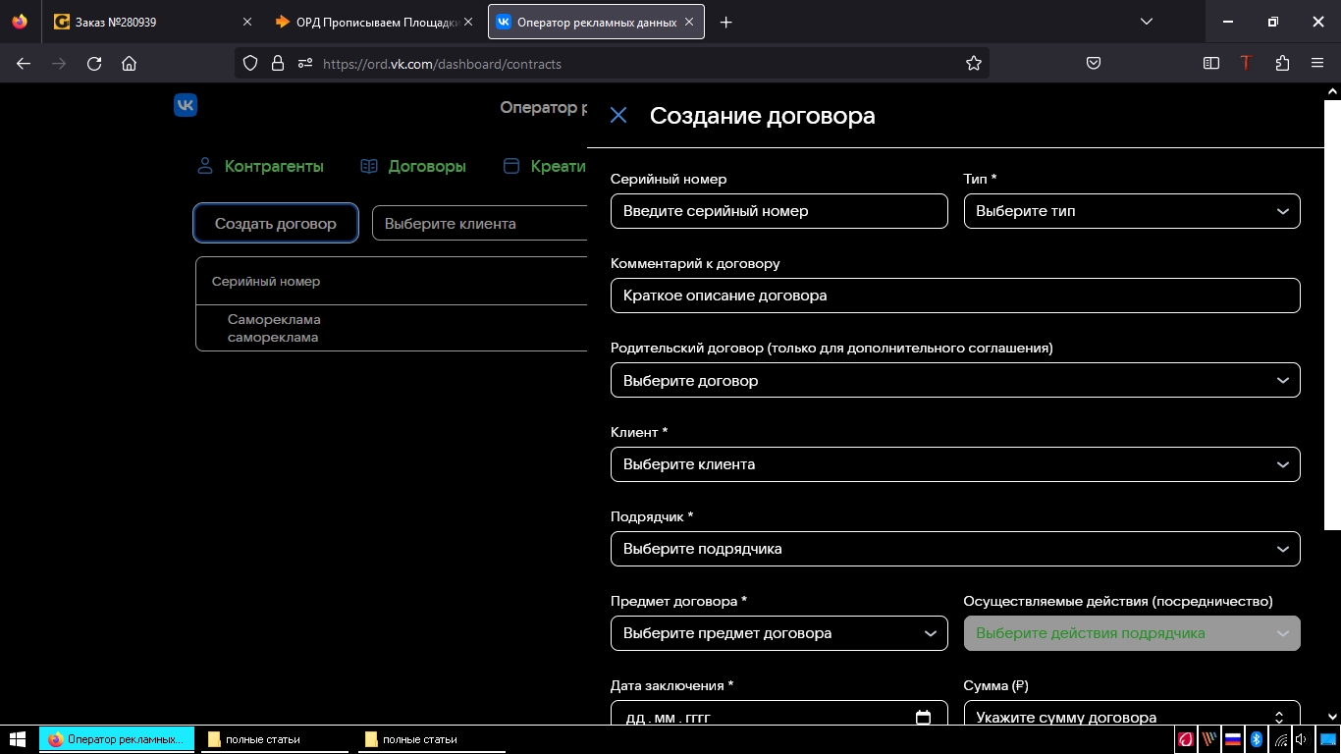The height and width of the screenshot is (754, 1341).
Task: Open Bluetooth tray icon
Action: (x=1257, y=739)
